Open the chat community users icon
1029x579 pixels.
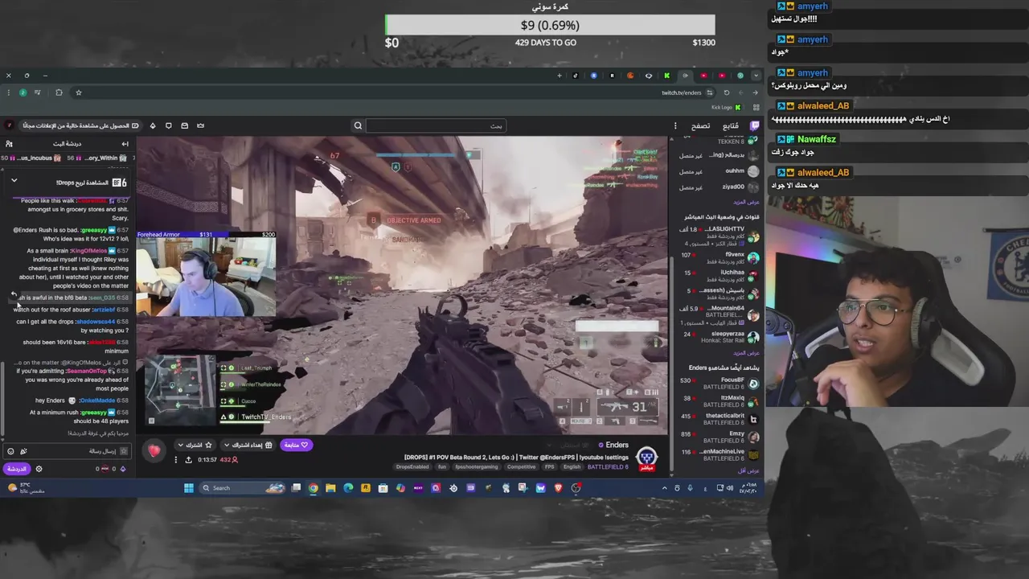click(x=9, y=143)
